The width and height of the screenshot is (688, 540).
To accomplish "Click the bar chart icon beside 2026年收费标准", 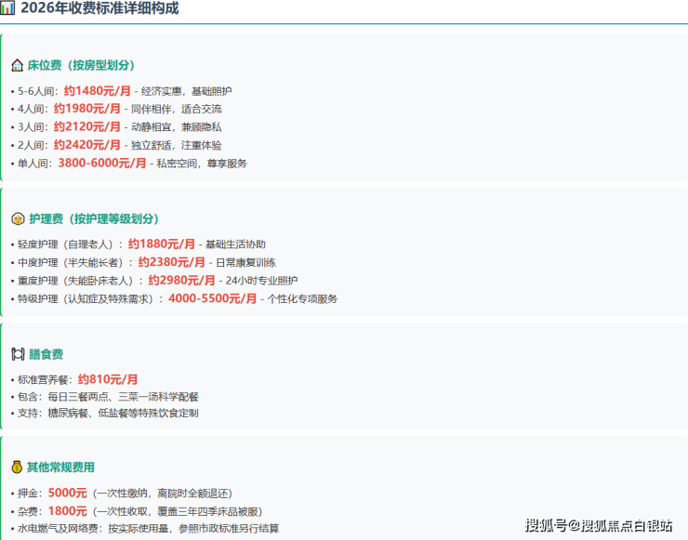I will [7, 7].
